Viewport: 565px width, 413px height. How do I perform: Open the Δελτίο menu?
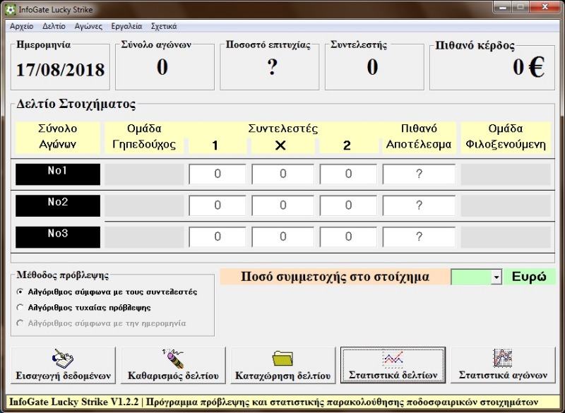tap(54, 26)
